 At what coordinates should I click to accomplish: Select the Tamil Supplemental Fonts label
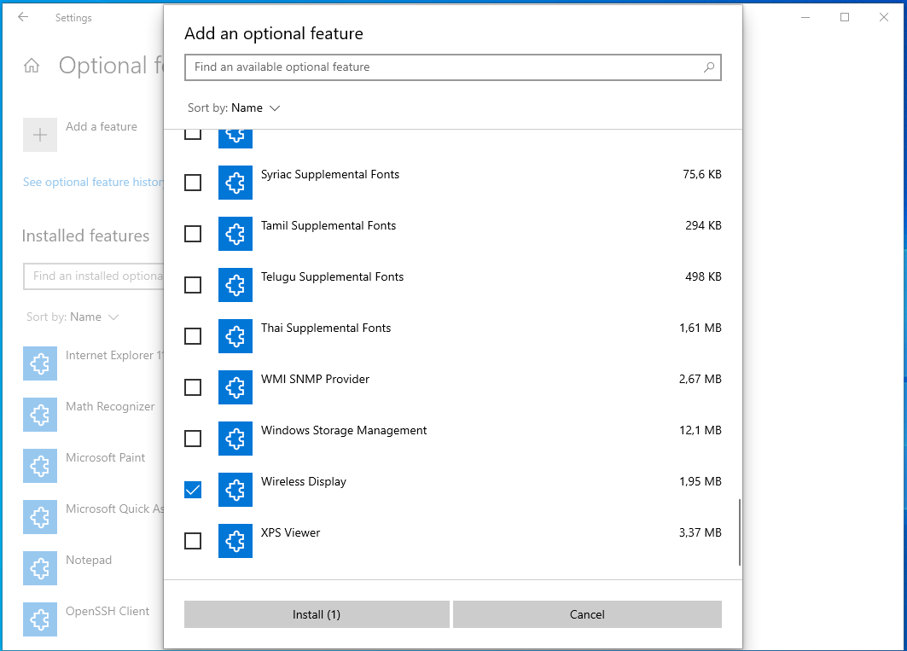[x=328, y=226]
